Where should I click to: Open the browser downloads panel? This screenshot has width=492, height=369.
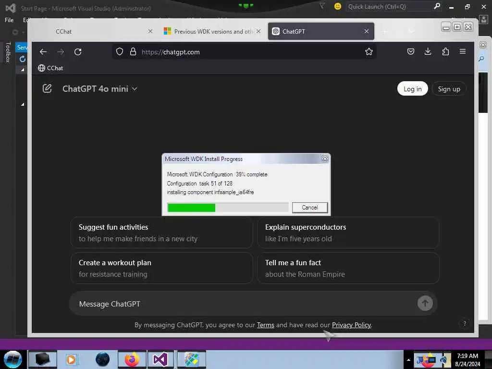pos(428,51)
